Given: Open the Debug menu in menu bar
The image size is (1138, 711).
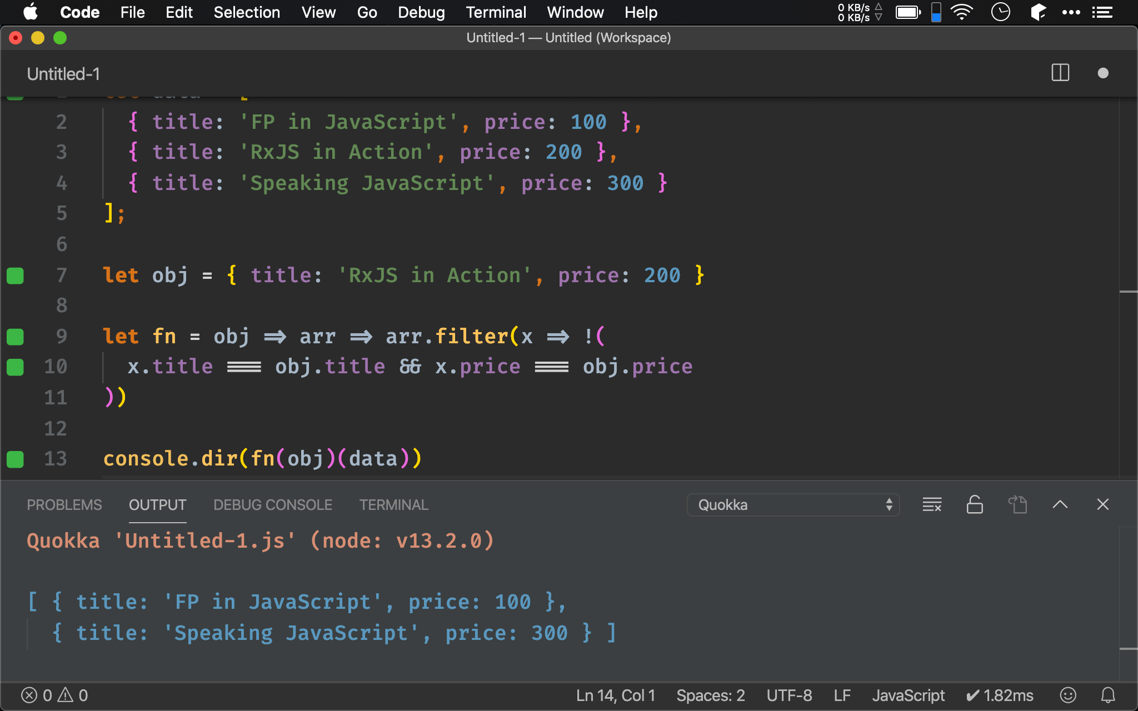Looking at the screenshot, I should (421, 12).
